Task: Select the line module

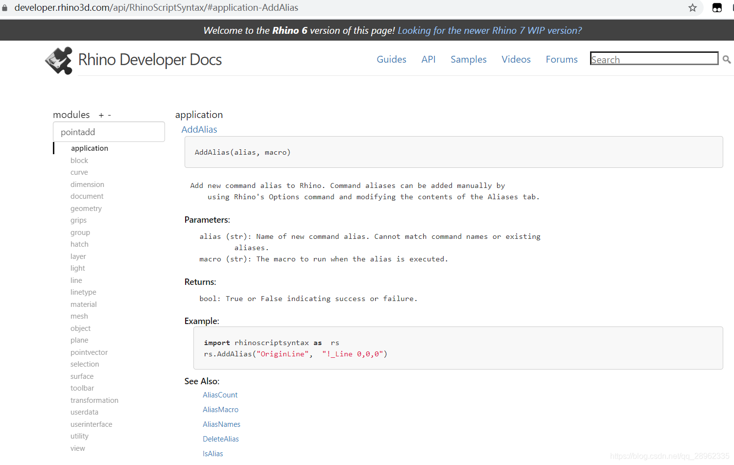Action: tap(76, 280)
